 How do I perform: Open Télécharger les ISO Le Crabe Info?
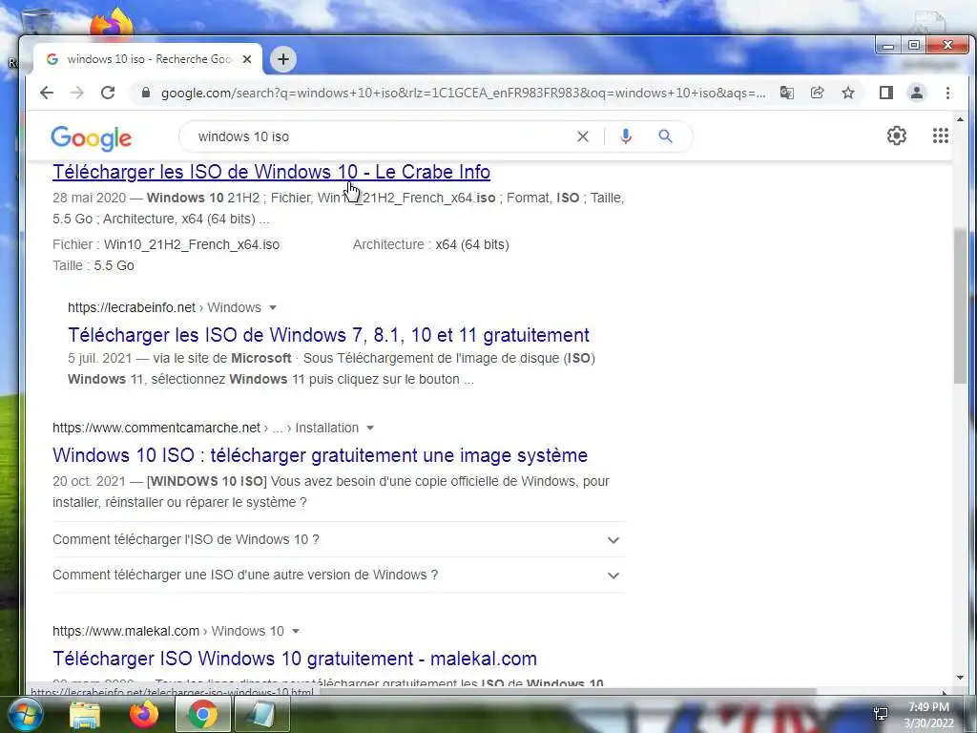[x=271, y=172]
